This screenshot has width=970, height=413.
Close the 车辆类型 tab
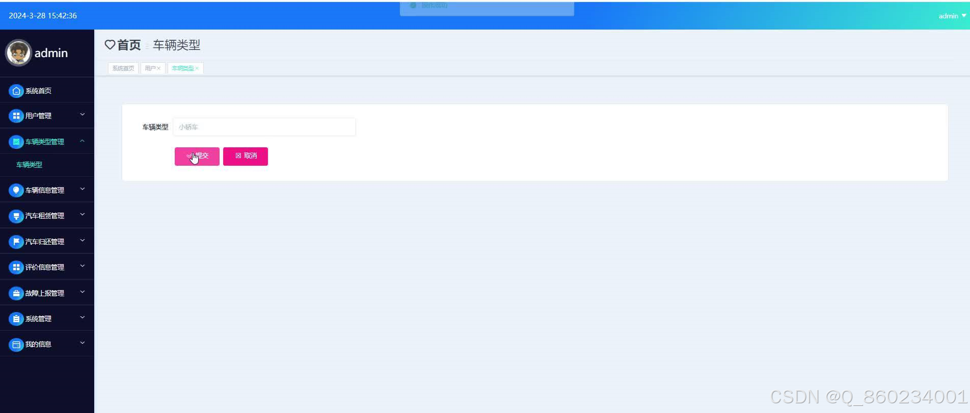point(197,68)
